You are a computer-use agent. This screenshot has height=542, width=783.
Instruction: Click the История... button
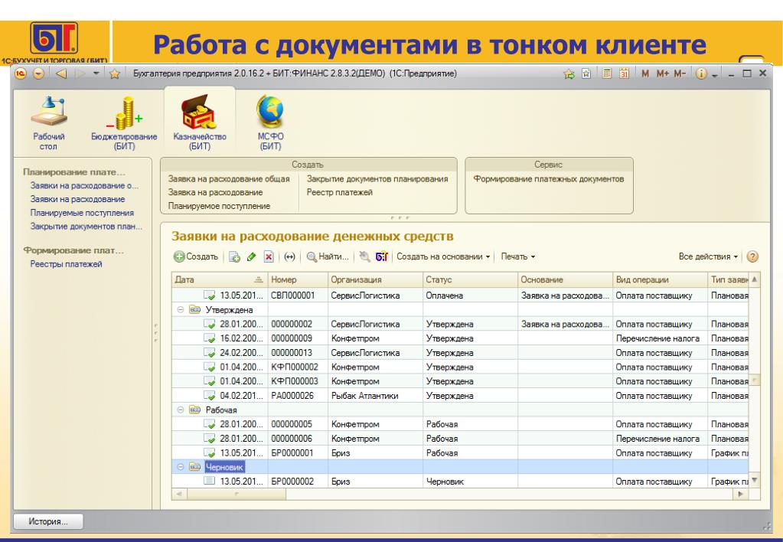(x=48, y=521)
